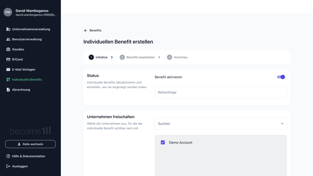Click the Rolle wechseln button
This screenshot has width=313, height=176.
point(30,144)
